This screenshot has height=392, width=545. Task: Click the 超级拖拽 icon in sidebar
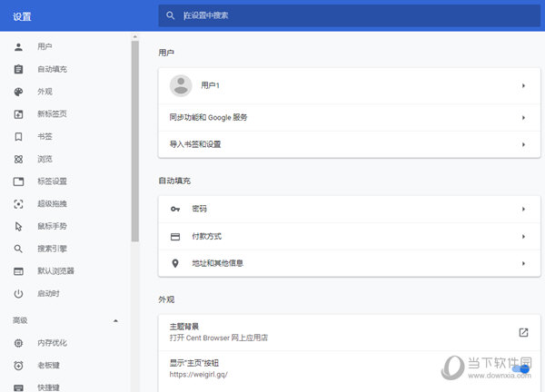pyautogui.click(x=18, y=204)
